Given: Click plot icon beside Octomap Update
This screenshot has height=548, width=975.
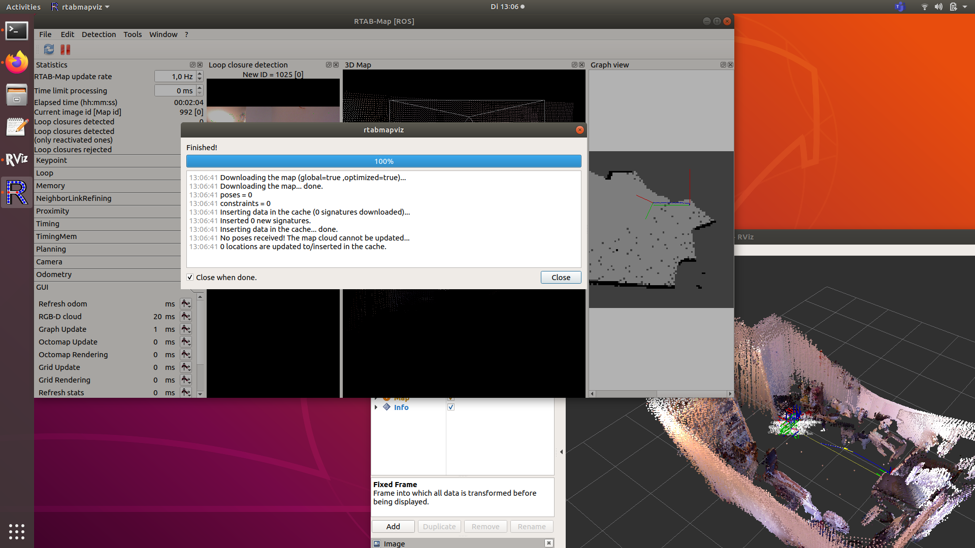Looking at the screenshot, I should click(x=186, y=342).
